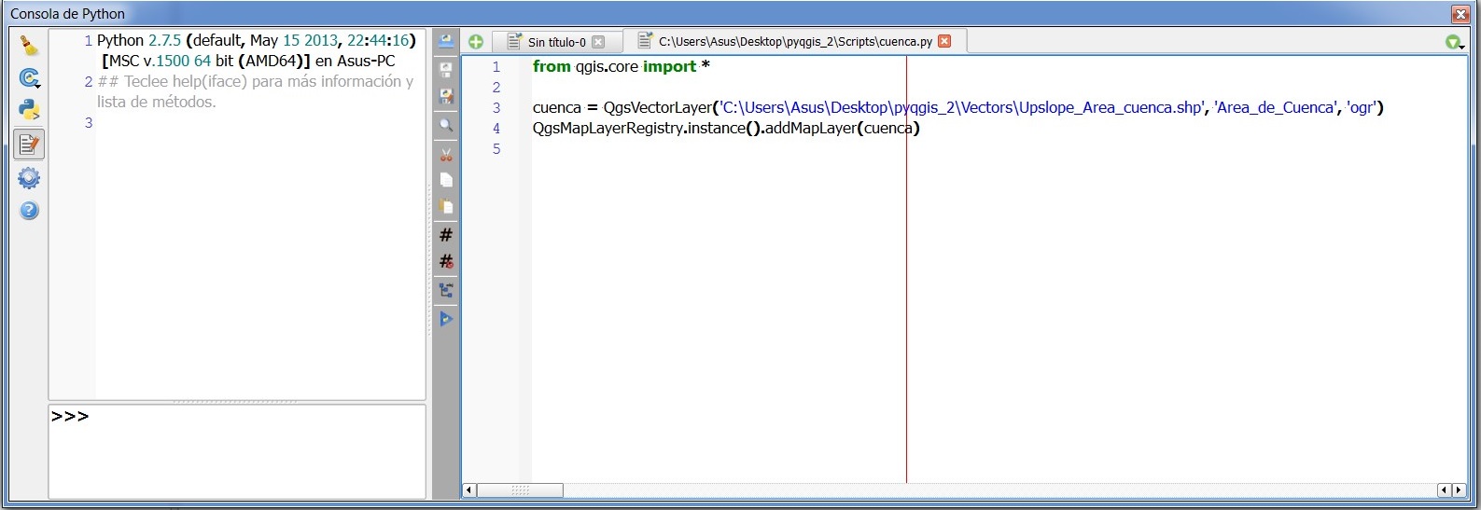Click the 'Upslope_Area_cuenca.shp' path text
The width and height of the screenshot is (1481, 510).
pos(1111,107)
